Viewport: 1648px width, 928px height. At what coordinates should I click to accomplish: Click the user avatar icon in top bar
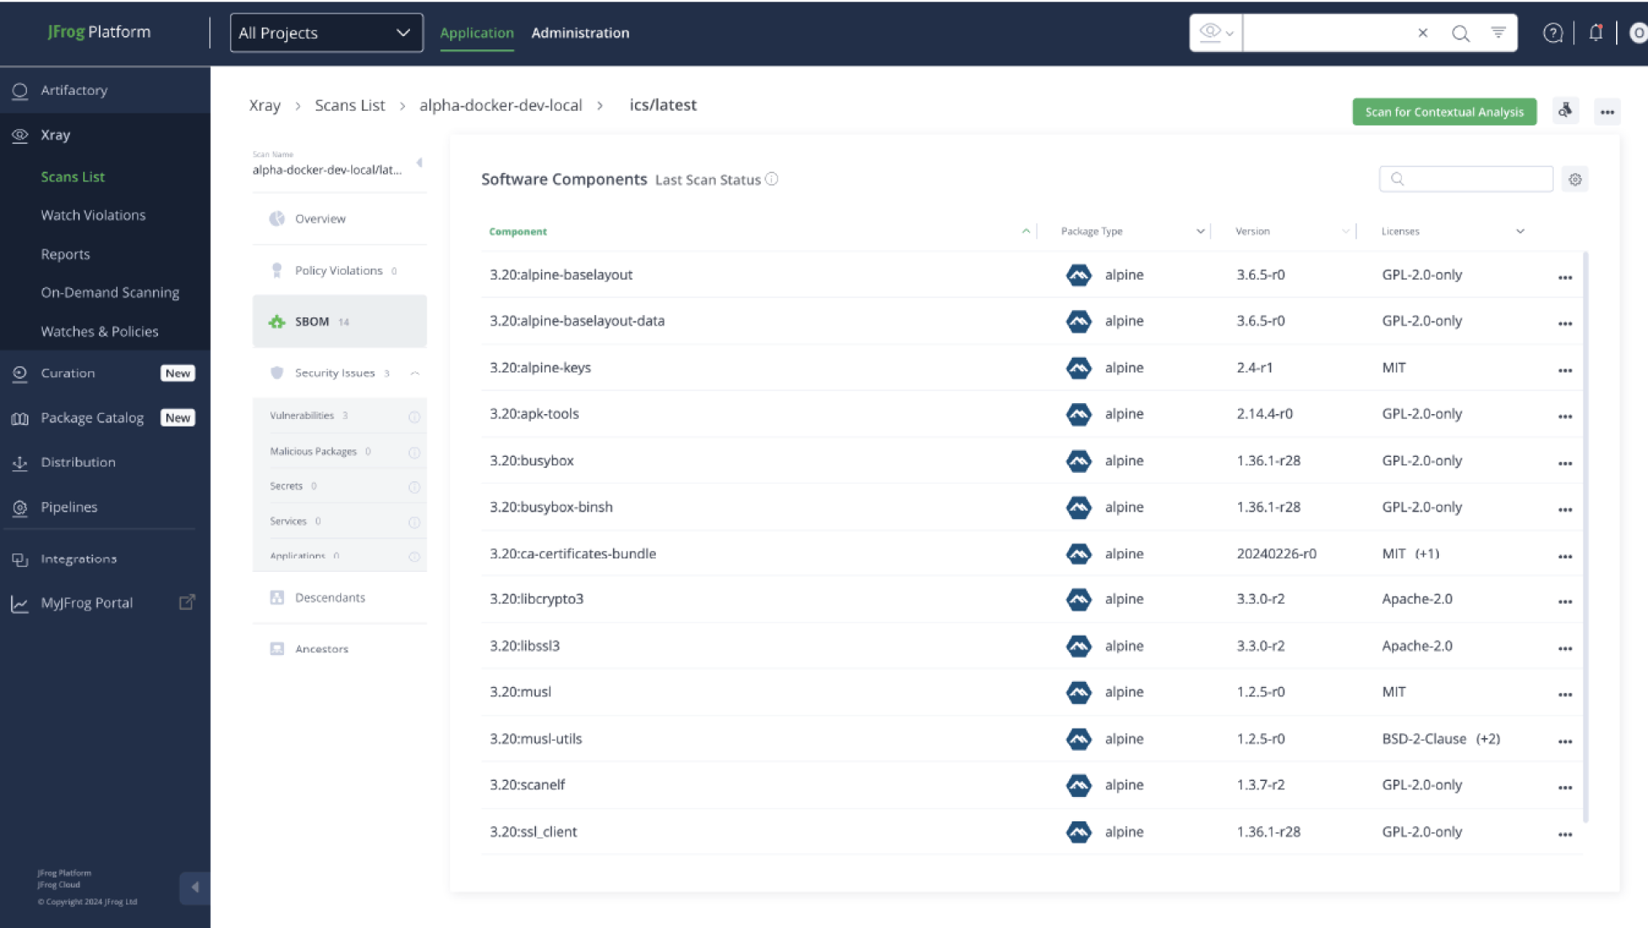tap(1638, 33)
